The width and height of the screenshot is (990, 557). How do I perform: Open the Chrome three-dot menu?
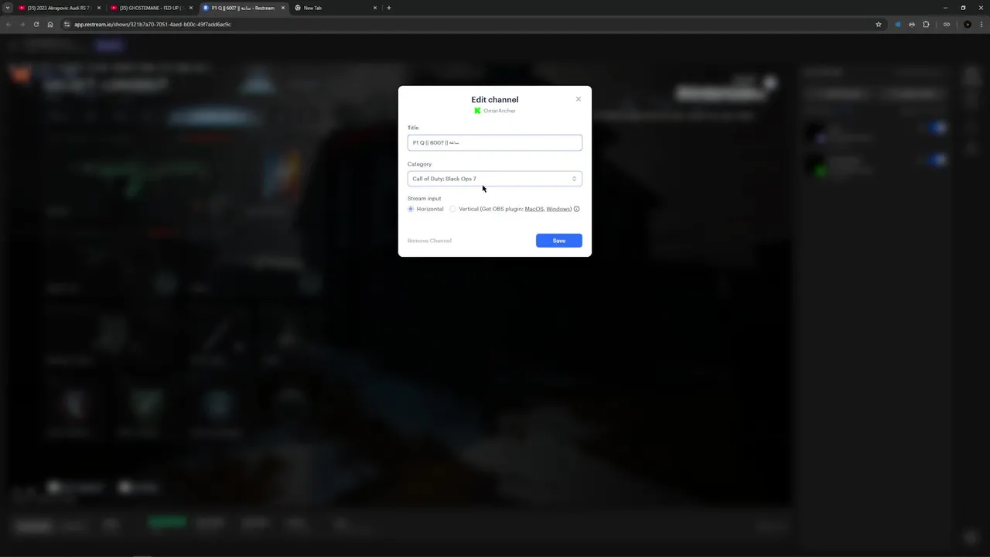981,24
